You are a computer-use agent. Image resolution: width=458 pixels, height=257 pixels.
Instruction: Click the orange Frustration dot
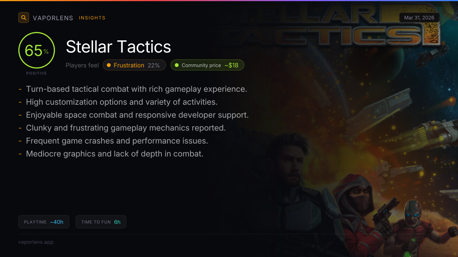click(109, 65)
